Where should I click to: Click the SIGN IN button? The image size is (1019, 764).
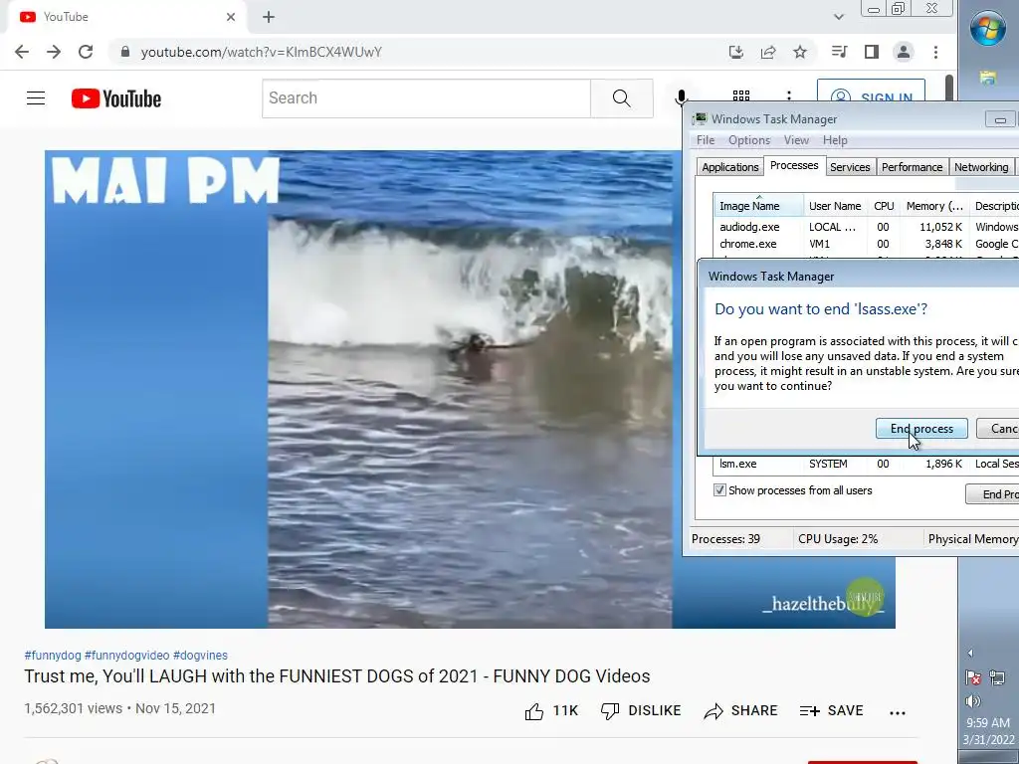pyautogui.click(x=872, y=91)
